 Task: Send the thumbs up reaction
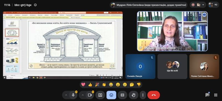[x=90, y=85]
